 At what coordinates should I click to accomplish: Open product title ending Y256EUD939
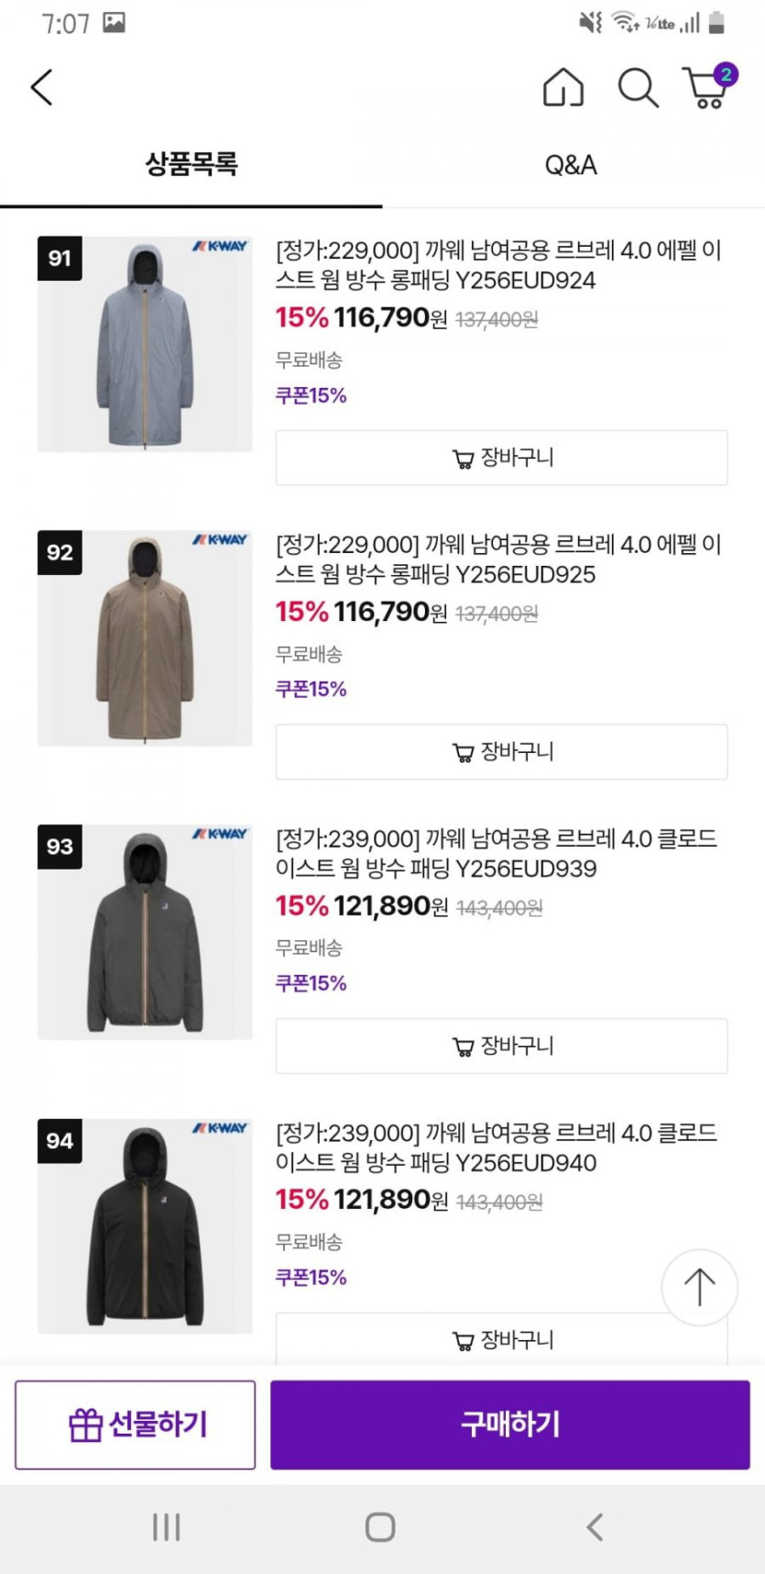496,854
